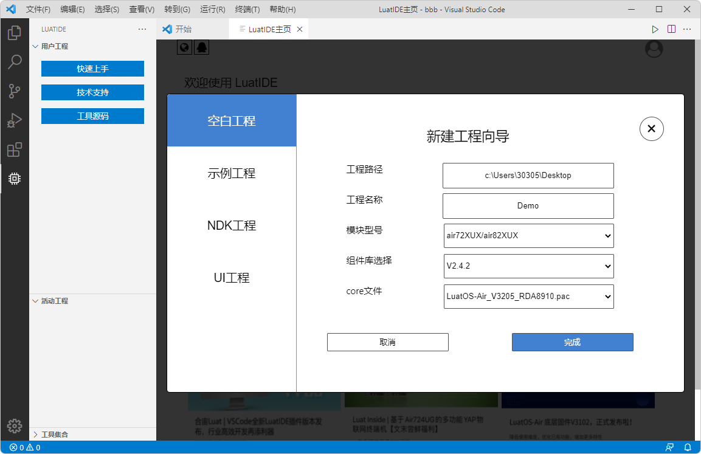This screenshot has height=454, width=701.
Task: Click the 技术支持 button
Action: (x=92, y=92)
